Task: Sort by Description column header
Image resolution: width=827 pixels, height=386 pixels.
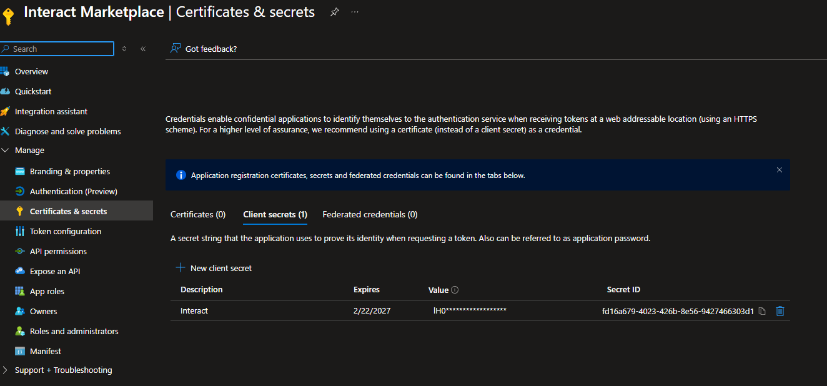Action: 201,290
